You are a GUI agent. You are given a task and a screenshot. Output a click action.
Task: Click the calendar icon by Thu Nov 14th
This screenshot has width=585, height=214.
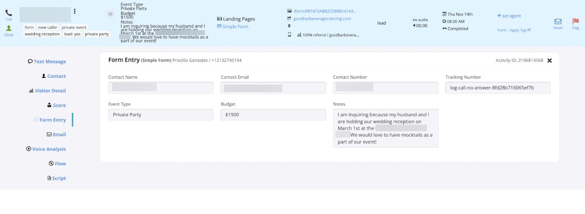pyautogui.click(x=444, y=14)
